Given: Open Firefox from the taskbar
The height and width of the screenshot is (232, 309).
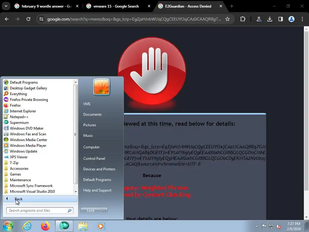Looking at the screenshot, I should (46, 226).
